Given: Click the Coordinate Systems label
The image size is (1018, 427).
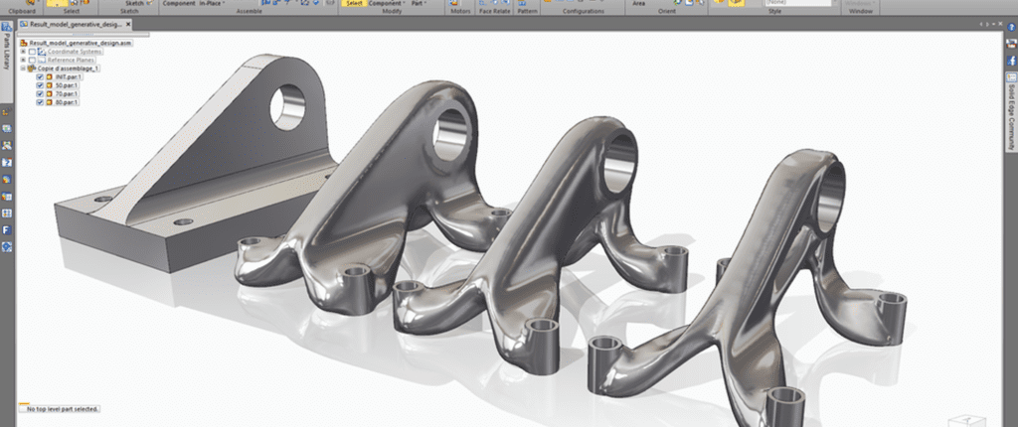Looking at the screenshot, I should pos(75,52).
